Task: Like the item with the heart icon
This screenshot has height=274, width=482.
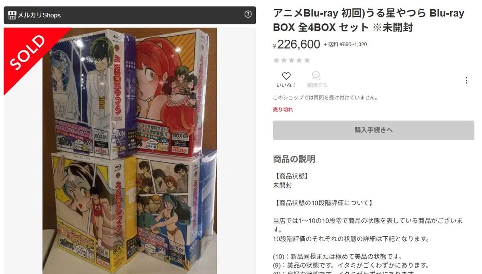Action: (286, 76)
